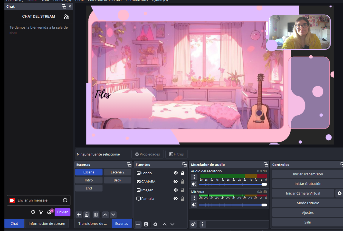Click Iniciar Transmisión button

[308, 174]
